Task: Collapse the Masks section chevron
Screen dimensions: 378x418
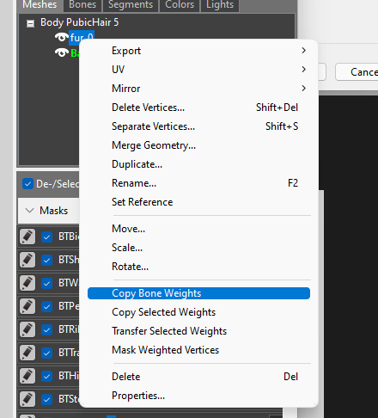Action: (29, 211)
